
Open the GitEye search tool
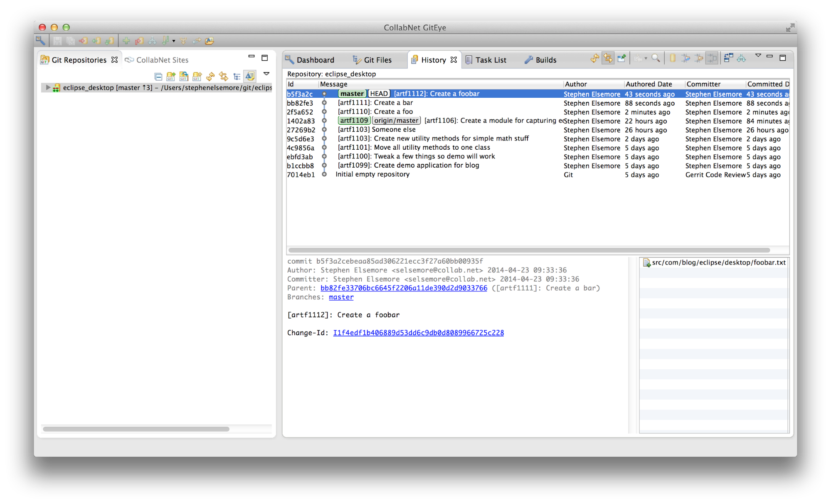[40, 40]
